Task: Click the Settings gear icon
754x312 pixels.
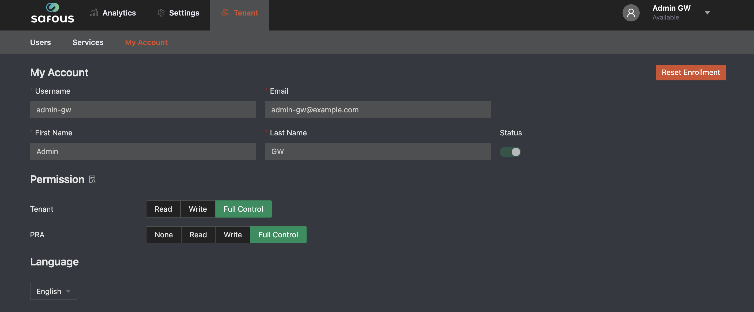Action: pos(161,13)
